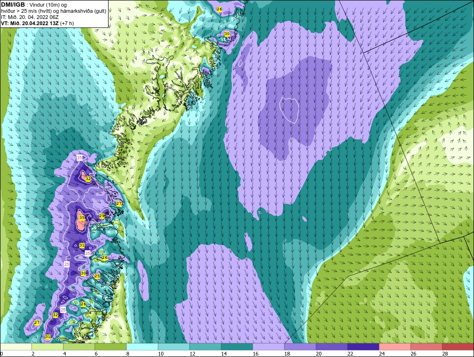Screen dimensions: 474x357
Task: Click the 0–2 m/s pale cream legend swatch
Action: coord(16,347)
